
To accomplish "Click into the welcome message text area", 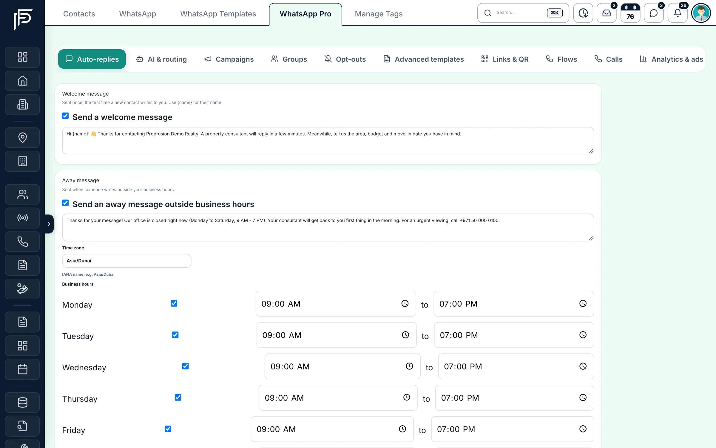I will pyautogui.click(x=328, y=141).
